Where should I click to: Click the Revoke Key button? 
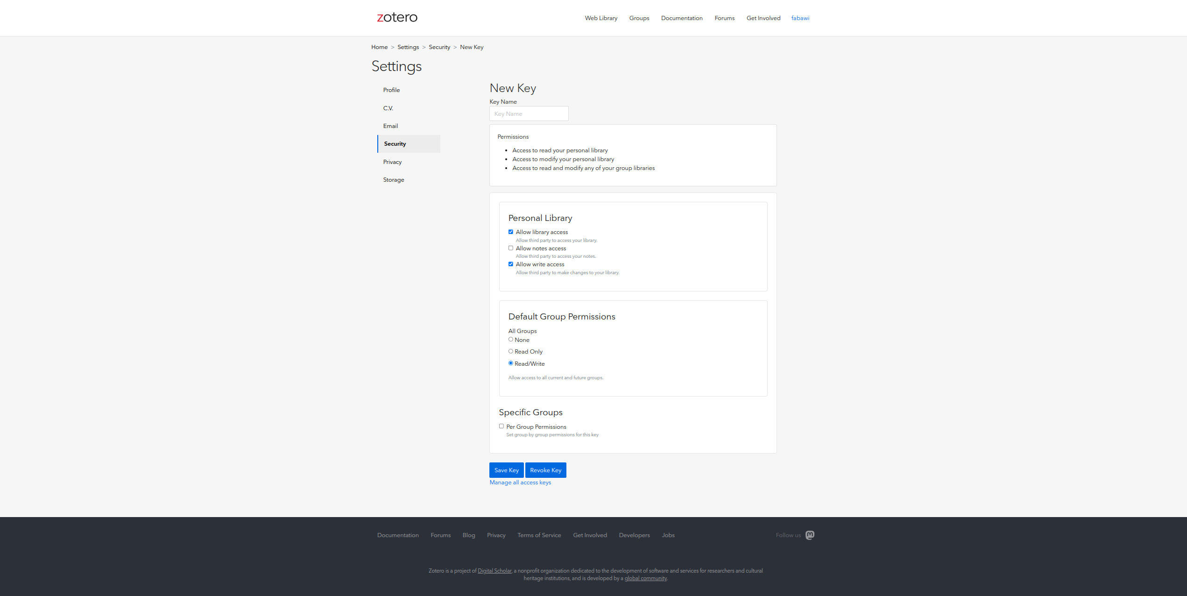coord(545,470)
